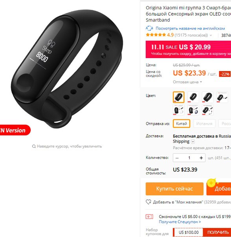Screen dimensions: 231x237
Task: Decrease quantity with the minus button
Action: pyautogui.click(x=177, y=158)
